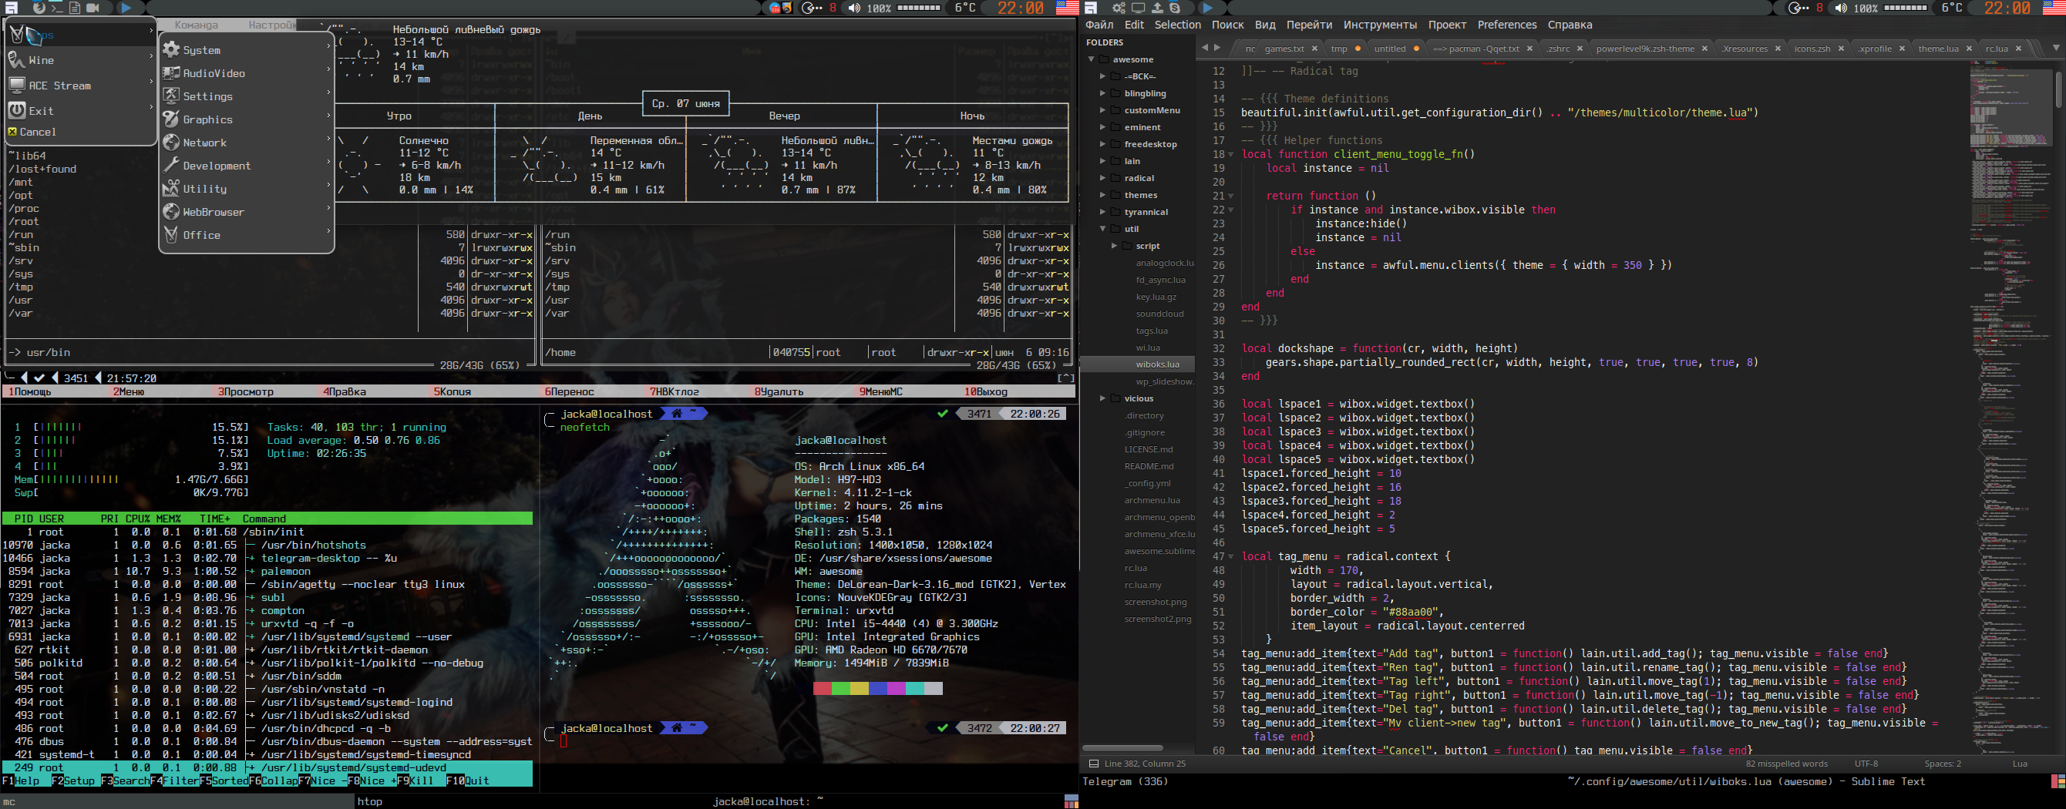2066x809 pixels.
Task: Adjust volume bar on left monitor top bar
Action: coord(918,8)
